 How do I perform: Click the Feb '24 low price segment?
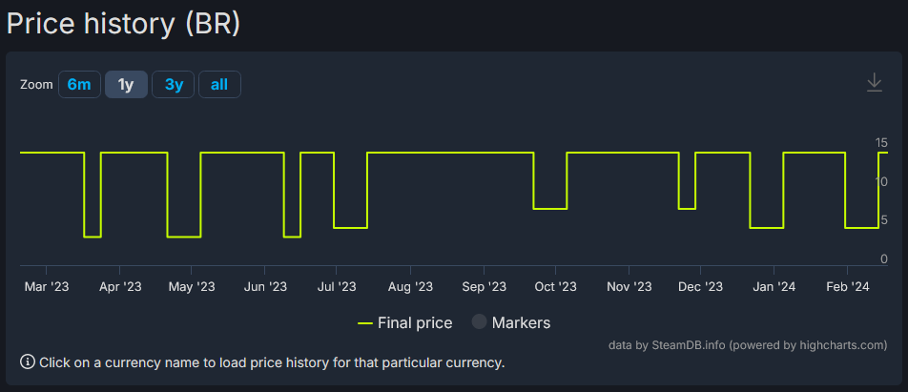[861, 228]
